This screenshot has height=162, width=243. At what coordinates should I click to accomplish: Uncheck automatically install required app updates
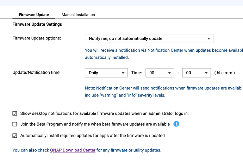[15, 135]
